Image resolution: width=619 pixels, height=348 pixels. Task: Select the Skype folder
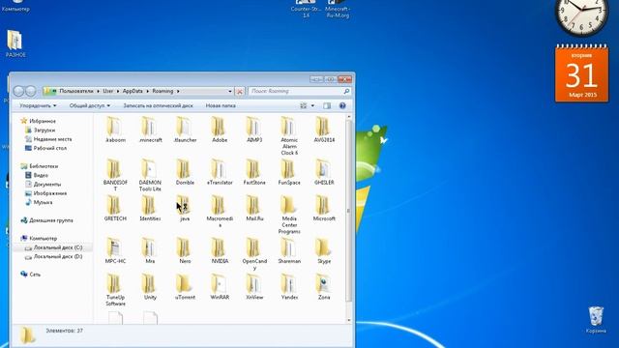[324, 251]
